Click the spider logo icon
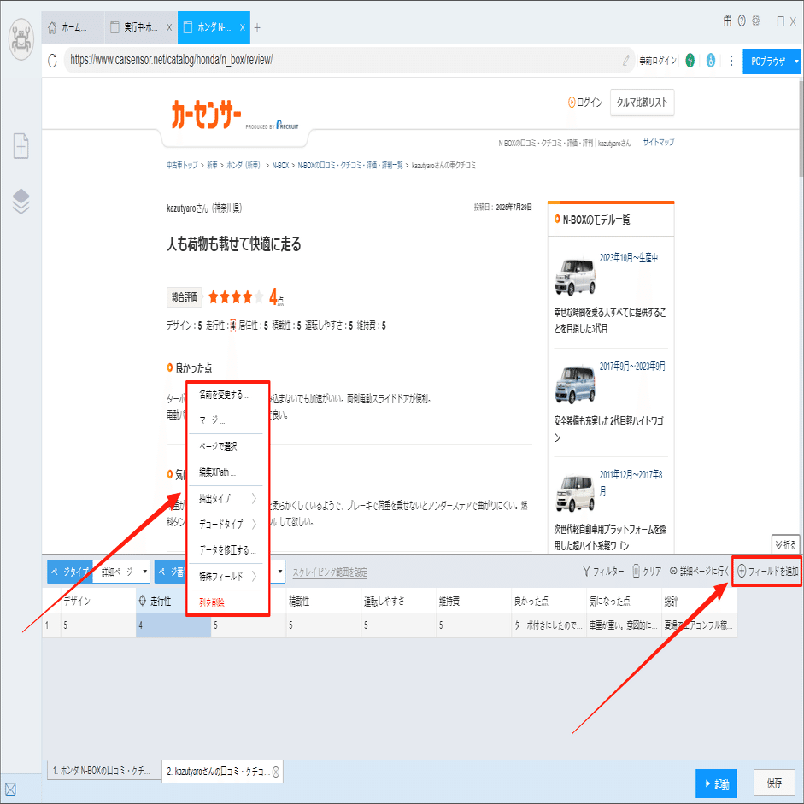The image size is (804, 804). 21,39
